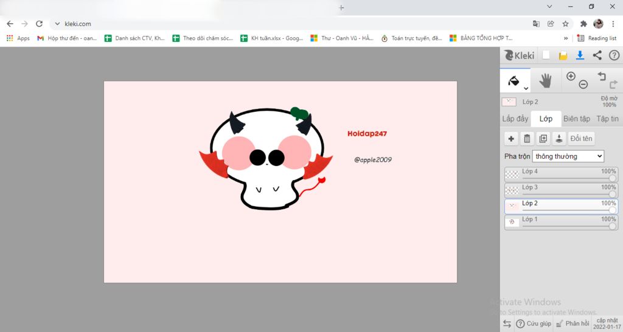Show more bookmarks with double chevron
The width and height of the screenshot is (623, 332).
[x=566, y=38]
